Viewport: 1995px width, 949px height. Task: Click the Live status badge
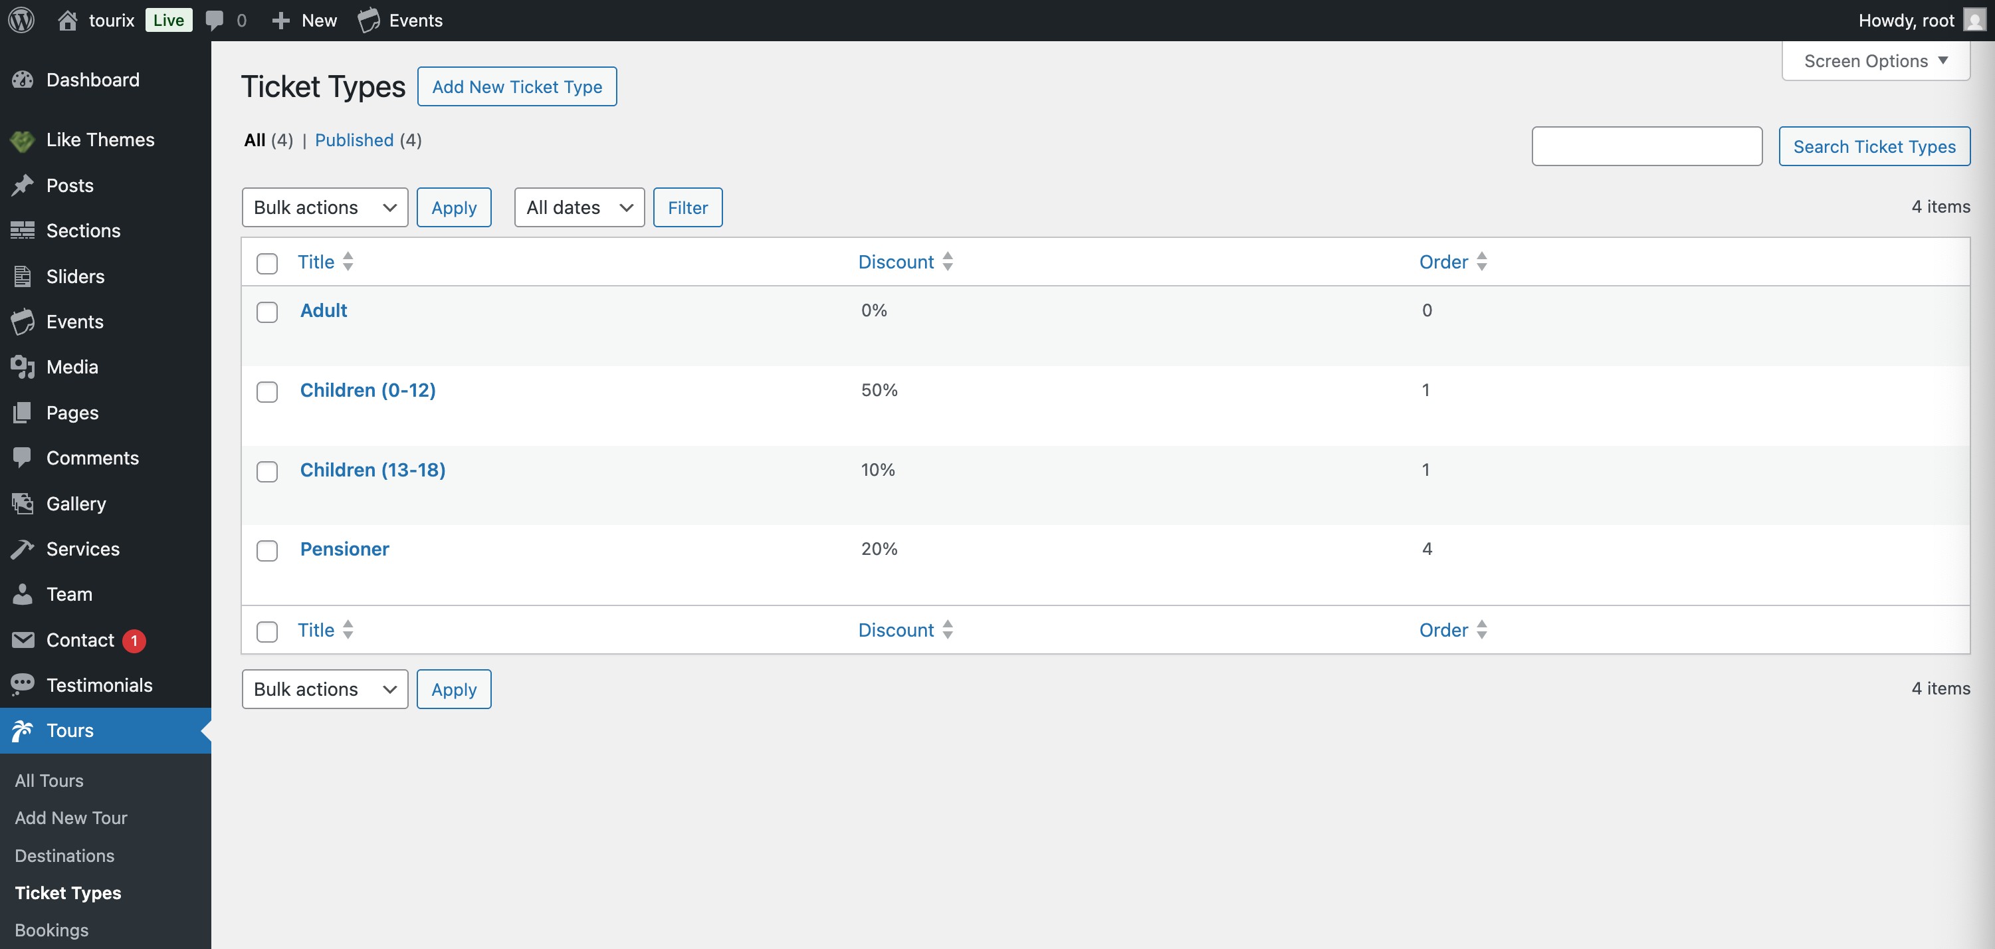[x=168, y=20]
